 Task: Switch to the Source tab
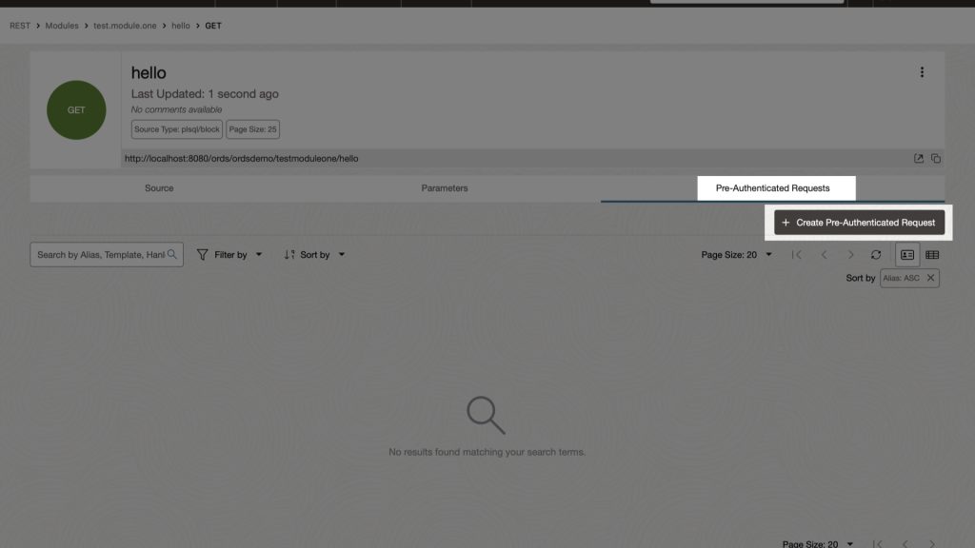coord(159,188)
